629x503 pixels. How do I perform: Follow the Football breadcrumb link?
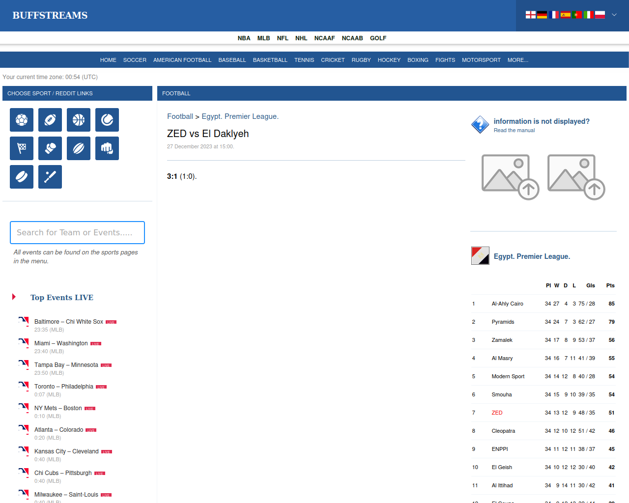180,116
